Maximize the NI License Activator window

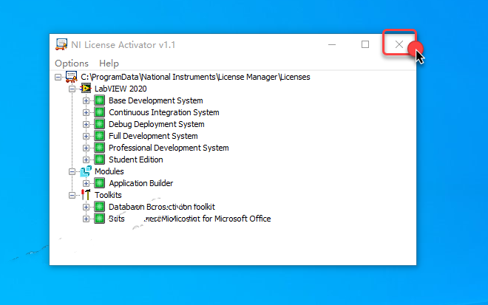tap(365, 44)
